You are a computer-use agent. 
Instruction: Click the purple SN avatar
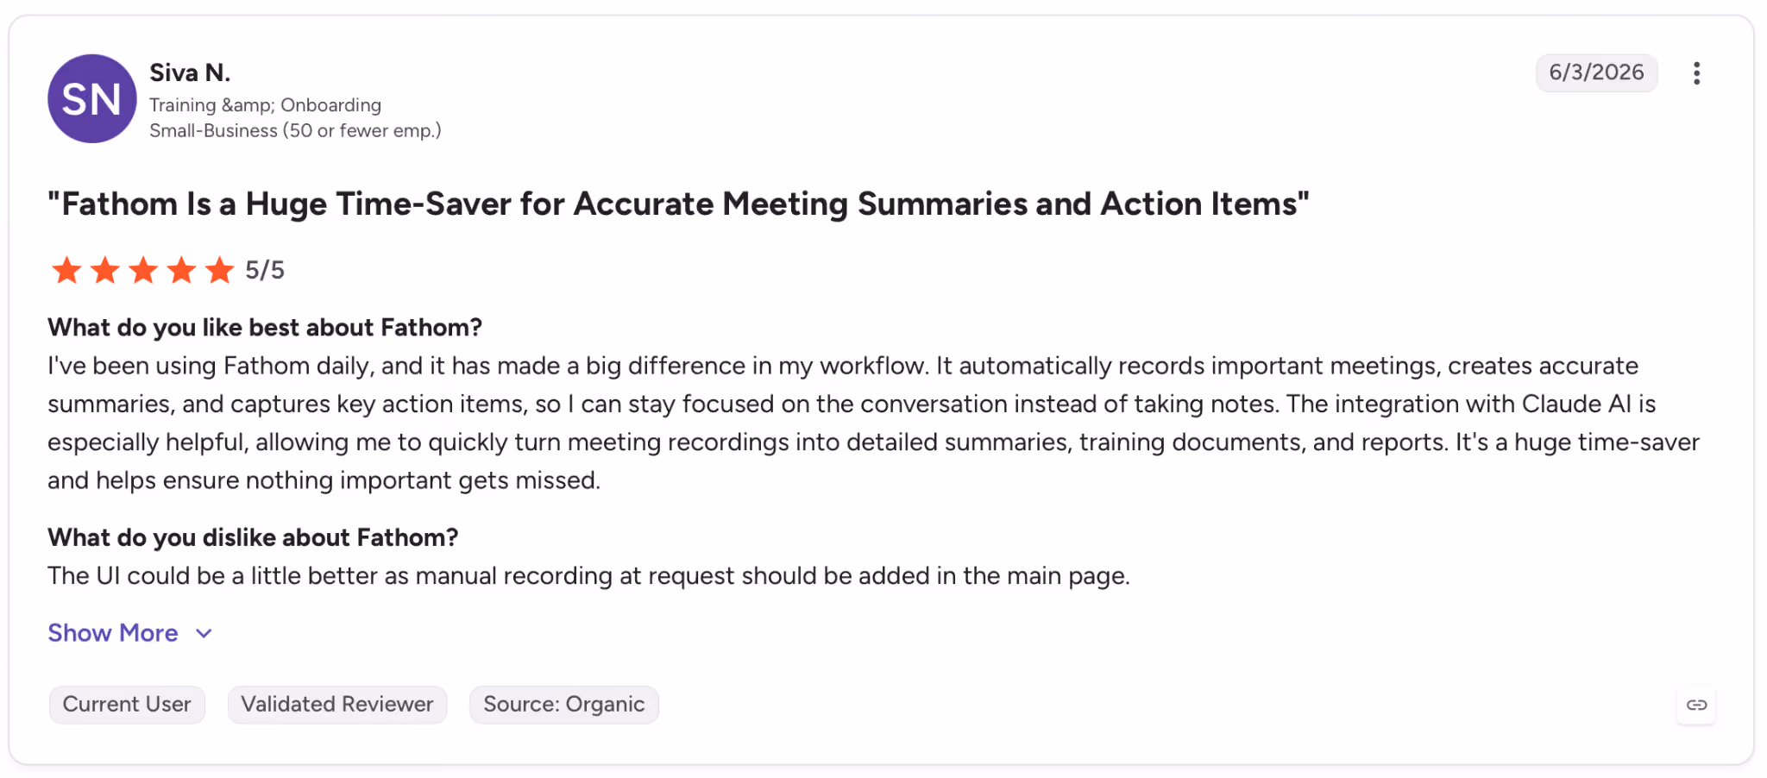(92, 99)
